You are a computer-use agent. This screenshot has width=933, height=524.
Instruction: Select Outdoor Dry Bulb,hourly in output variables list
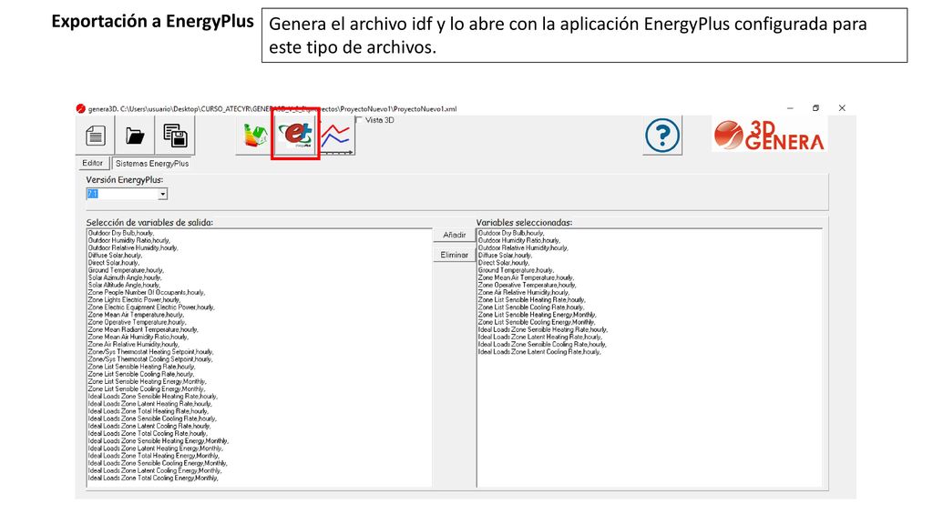tap(121, 233)
